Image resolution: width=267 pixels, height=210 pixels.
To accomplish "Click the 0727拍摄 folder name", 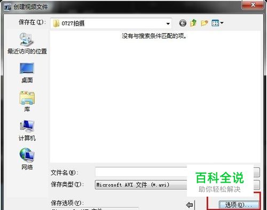I will (73, 24).
